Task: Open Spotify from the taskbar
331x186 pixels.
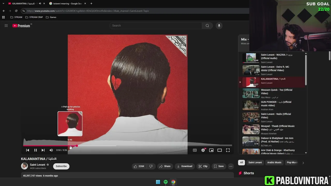Action: pos(165,182)
